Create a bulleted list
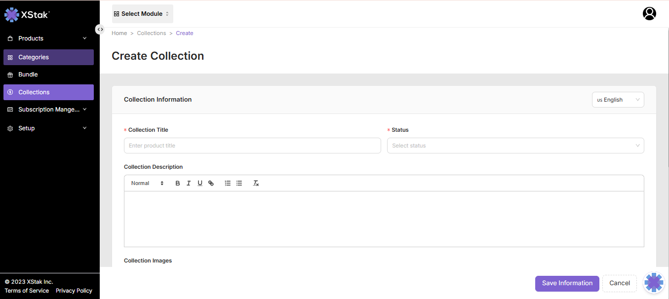The height and width of the screenshot is (299, 669). (x=239, y=183)
